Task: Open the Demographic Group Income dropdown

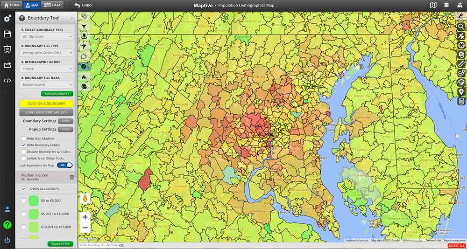Action: 47,69
